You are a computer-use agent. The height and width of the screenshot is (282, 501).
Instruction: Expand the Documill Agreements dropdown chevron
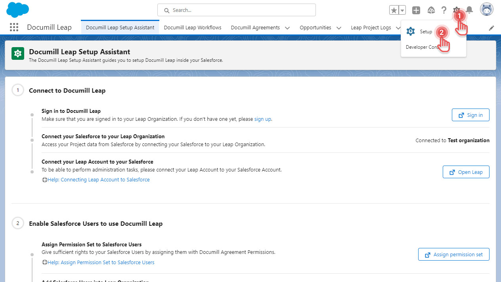pos(287,28)
